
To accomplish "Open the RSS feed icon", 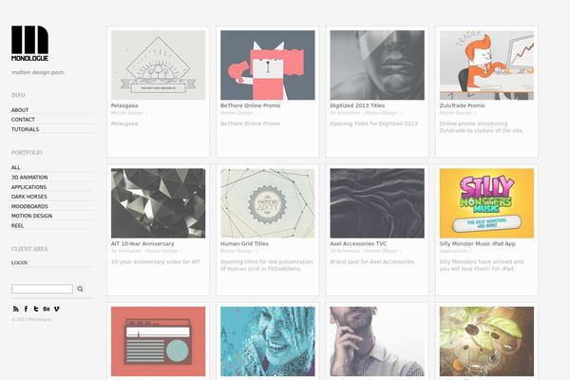I will [15, 309].
